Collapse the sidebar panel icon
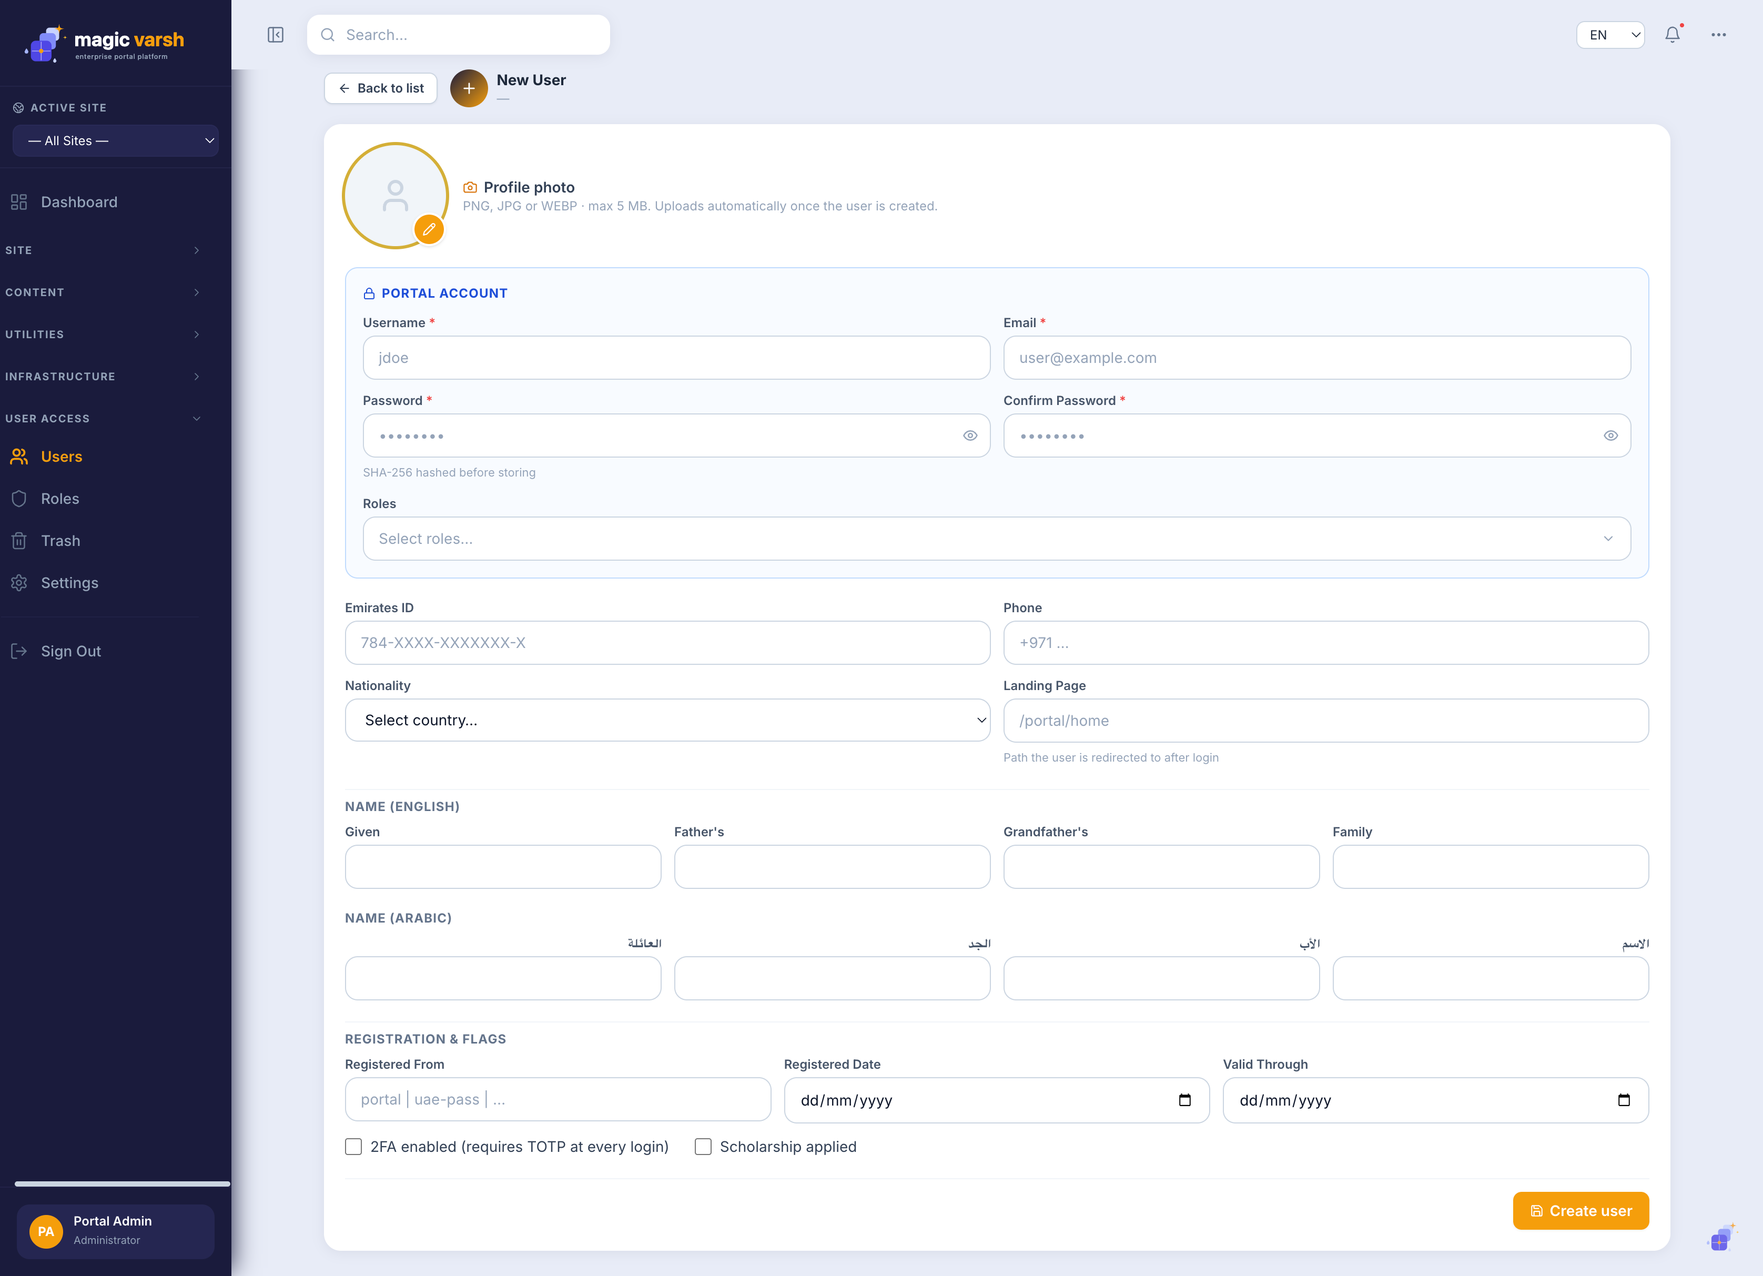Screen dimensions: 1763x1276 275,35
